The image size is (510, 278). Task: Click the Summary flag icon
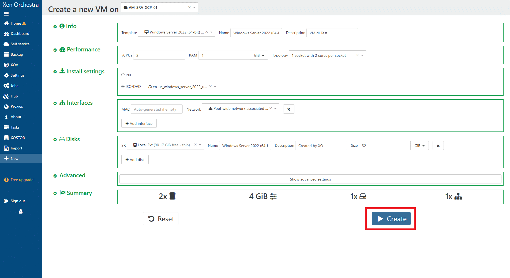point(62,193)
